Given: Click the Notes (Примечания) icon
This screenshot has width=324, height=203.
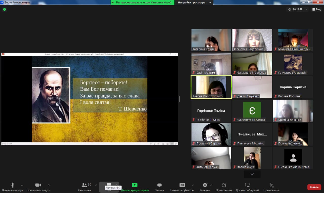Looking at the screenshot, I should tap(271, 185).
